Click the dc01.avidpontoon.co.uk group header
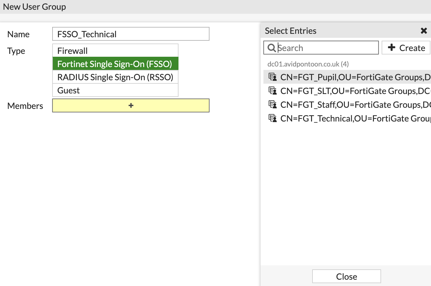The image size is (431, 286). [x=308, y=64]
